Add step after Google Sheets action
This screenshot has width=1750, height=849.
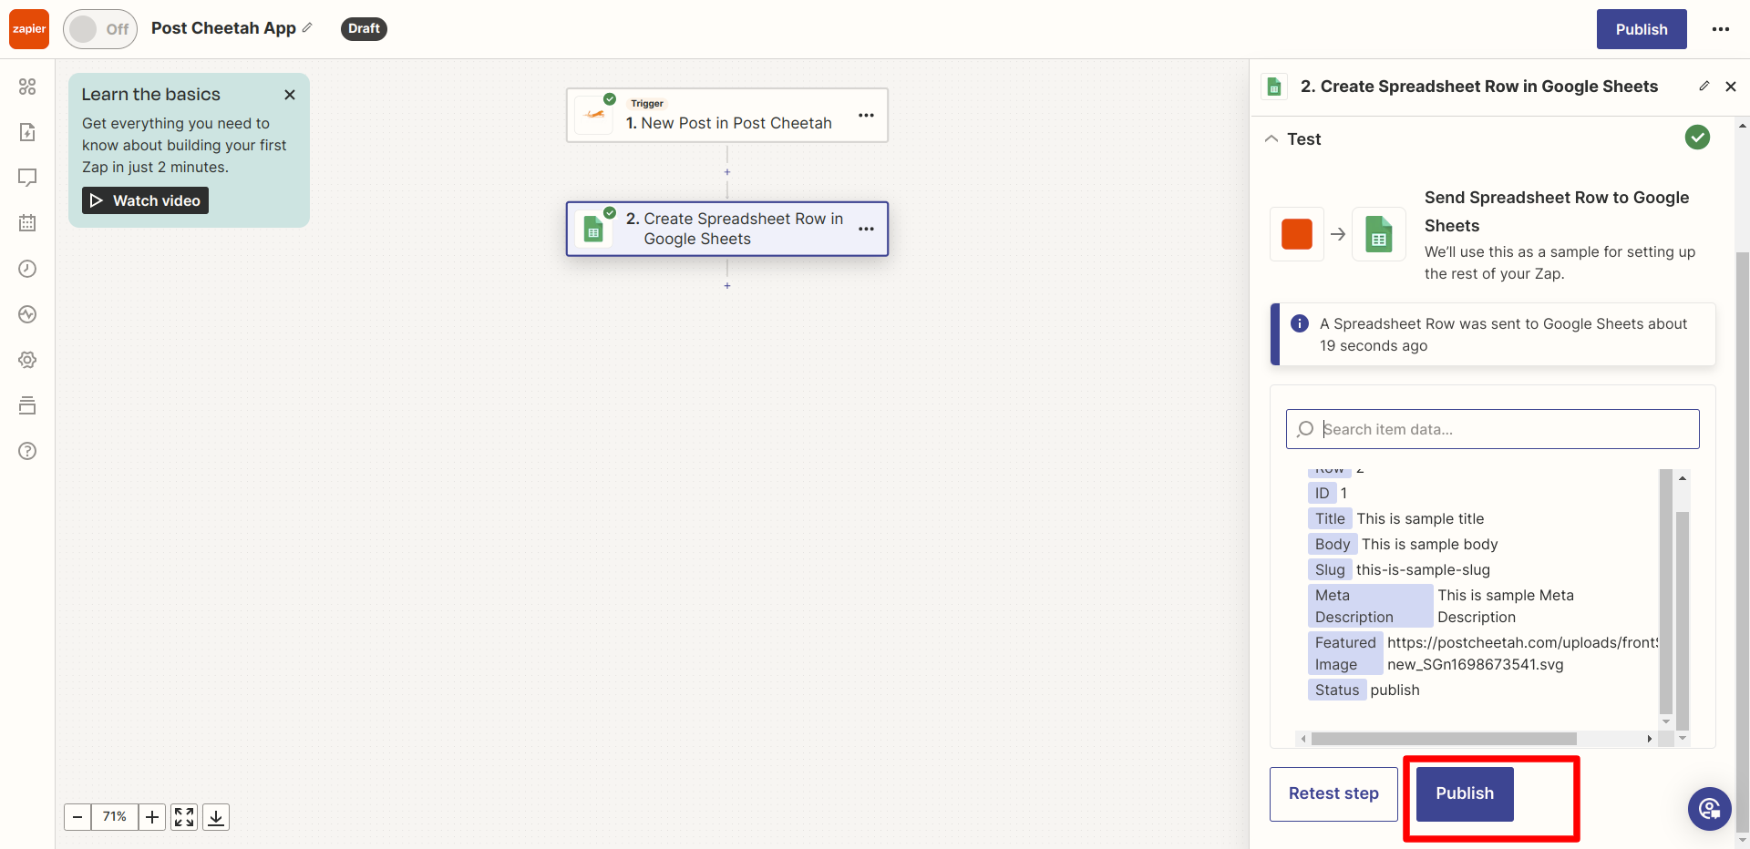pyautogui.click(x=727, y=286)
